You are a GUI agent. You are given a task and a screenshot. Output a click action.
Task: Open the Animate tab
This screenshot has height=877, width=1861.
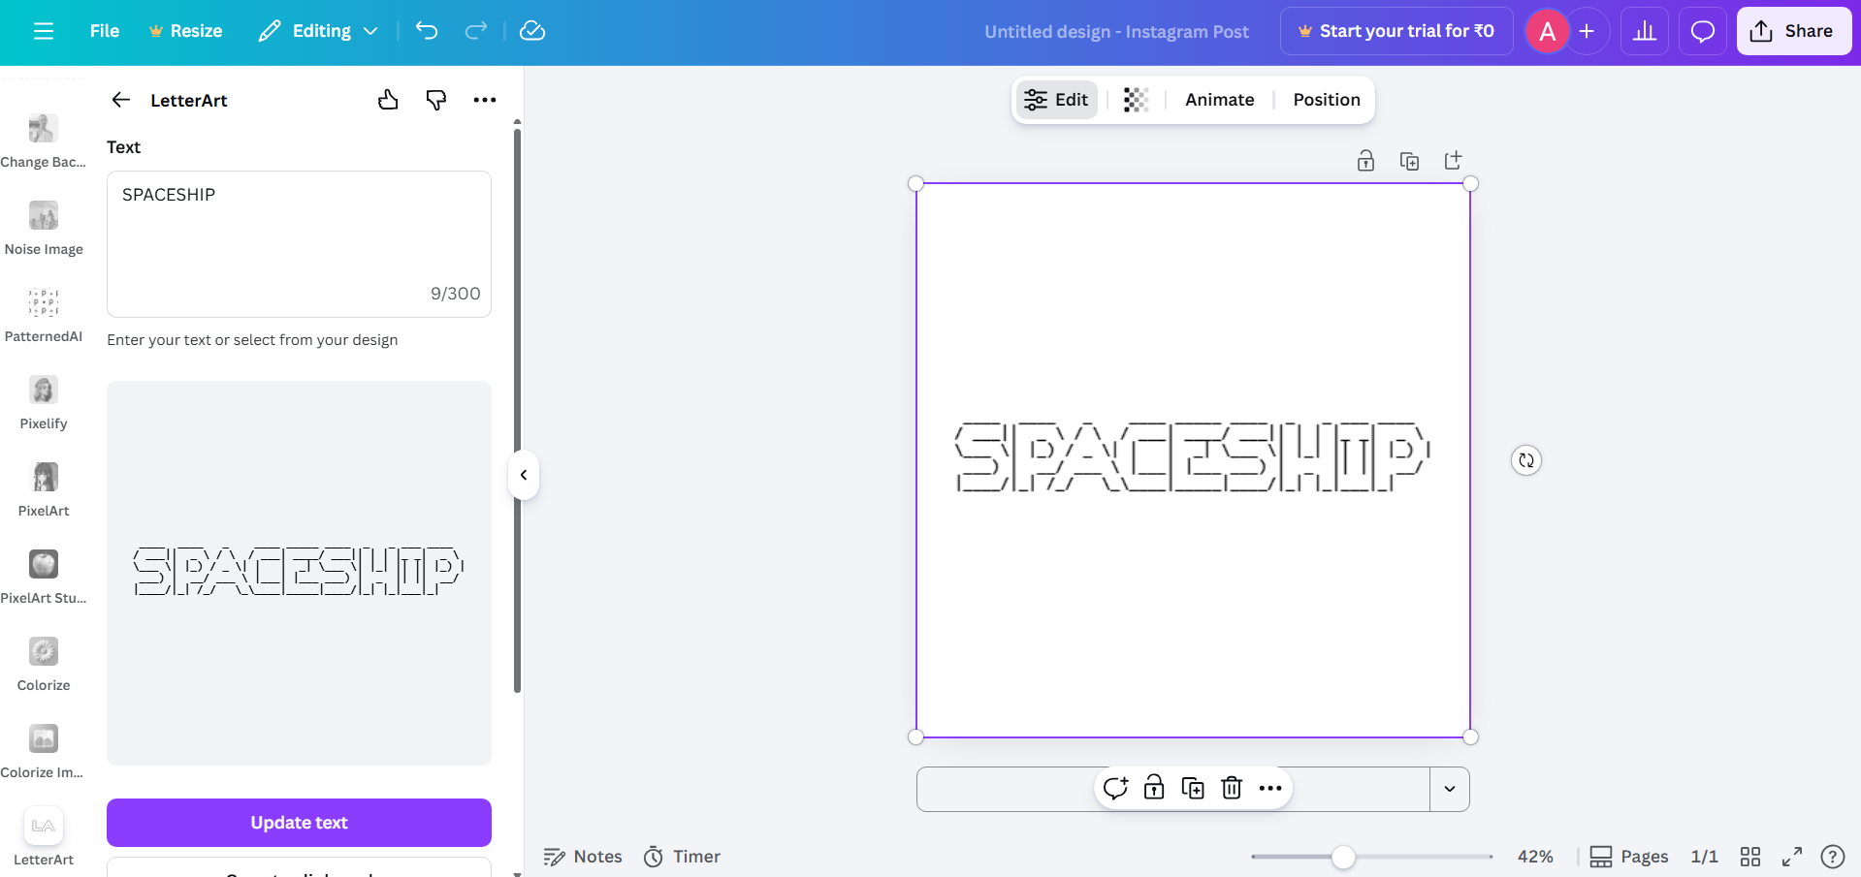coord(1219,100)
